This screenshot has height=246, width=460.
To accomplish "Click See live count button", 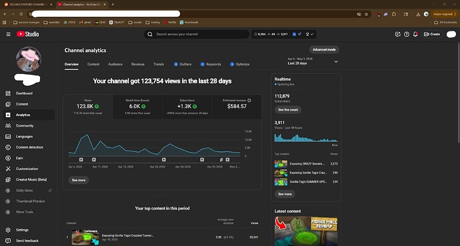I will pyautogui.click(x=288, y=109).
